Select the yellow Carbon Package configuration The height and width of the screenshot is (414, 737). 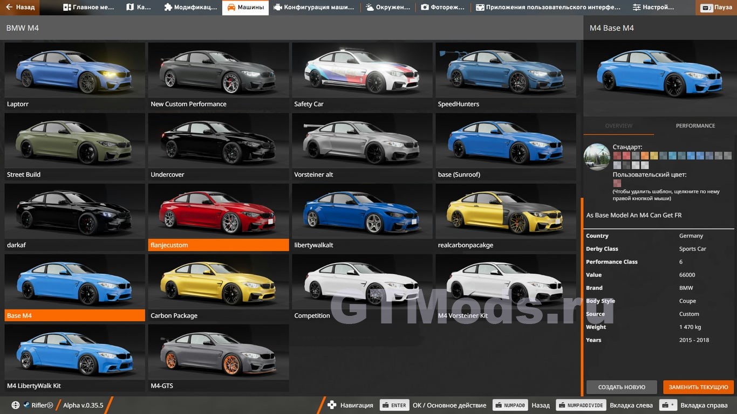219,288
